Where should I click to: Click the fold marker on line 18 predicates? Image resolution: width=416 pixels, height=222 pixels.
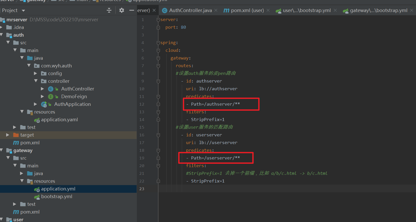point(158,150)
